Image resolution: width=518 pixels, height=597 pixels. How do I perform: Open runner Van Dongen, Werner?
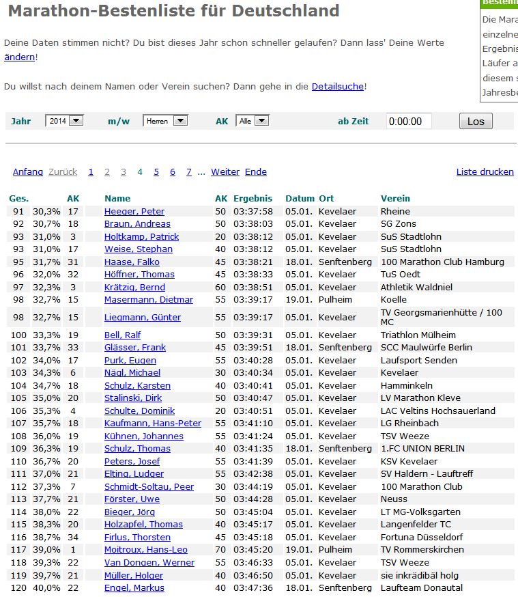(x=149, y=562)
